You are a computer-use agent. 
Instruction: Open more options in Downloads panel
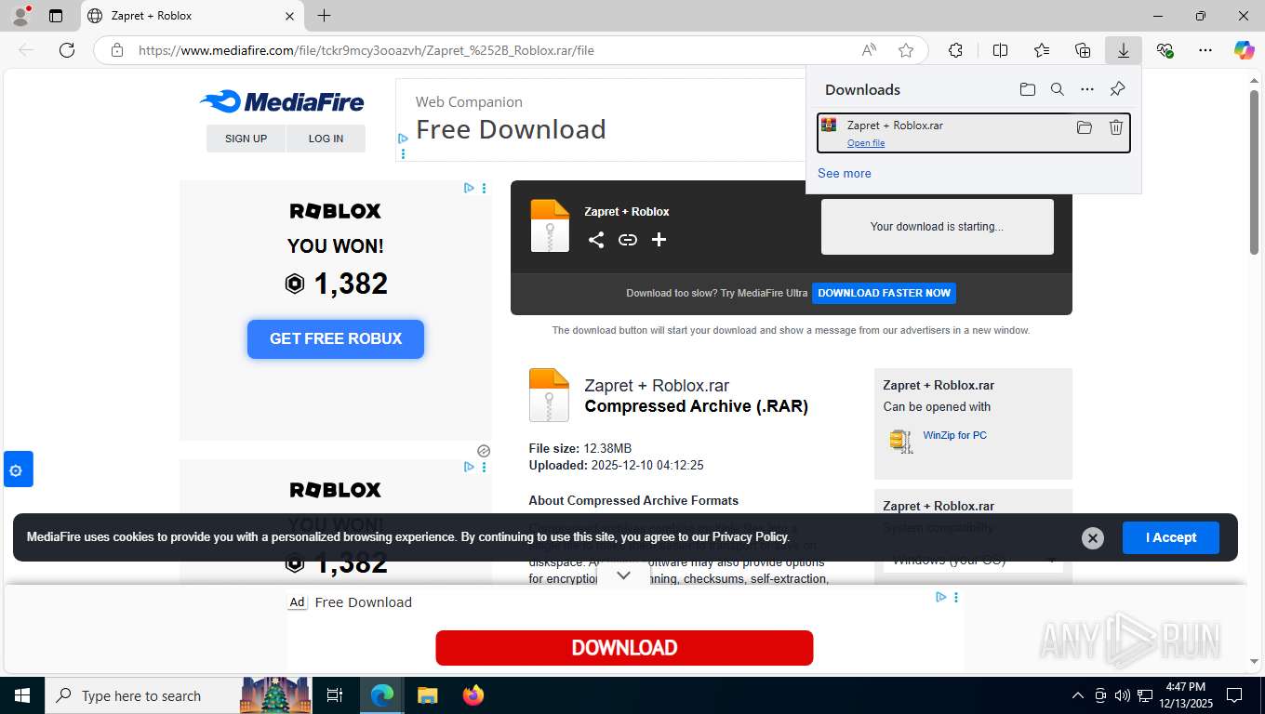(1087, 89)
